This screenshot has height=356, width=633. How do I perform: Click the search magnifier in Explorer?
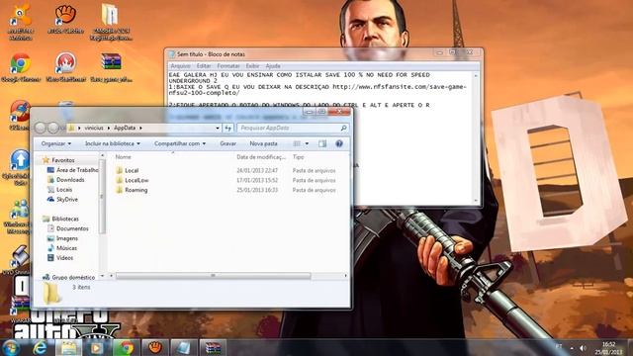[x=343, y=128]
